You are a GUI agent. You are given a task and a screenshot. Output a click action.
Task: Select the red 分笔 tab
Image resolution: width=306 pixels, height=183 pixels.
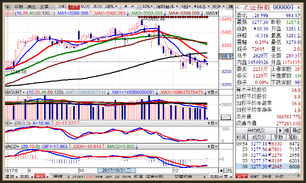coord(241,176)
